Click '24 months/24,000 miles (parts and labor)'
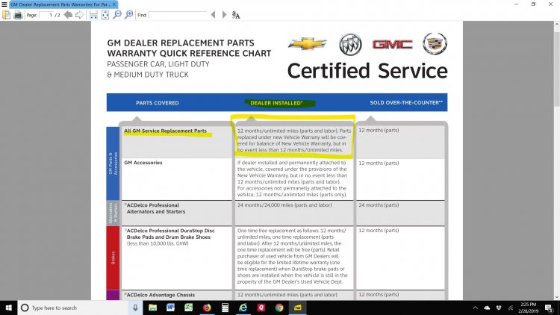Image resolution: width=560 pixels, height=315 pixels. pyautogui.click(x=284, y=205)
